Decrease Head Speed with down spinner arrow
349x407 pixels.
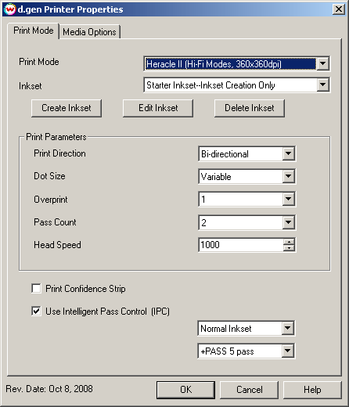(289, 248)
